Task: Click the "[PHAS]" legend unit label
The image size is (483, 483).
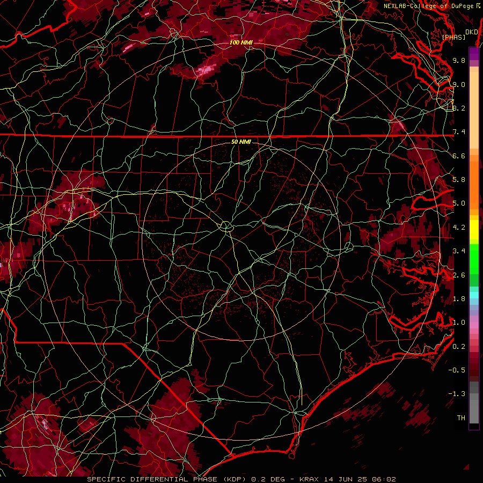Action: pos(453,37)
